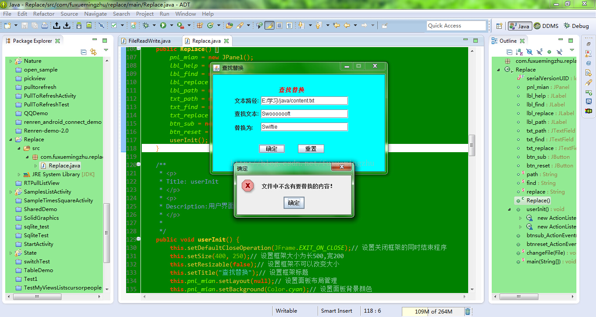Select the Java perspective button
Screen dimensions: 596x317
[519, 26]
